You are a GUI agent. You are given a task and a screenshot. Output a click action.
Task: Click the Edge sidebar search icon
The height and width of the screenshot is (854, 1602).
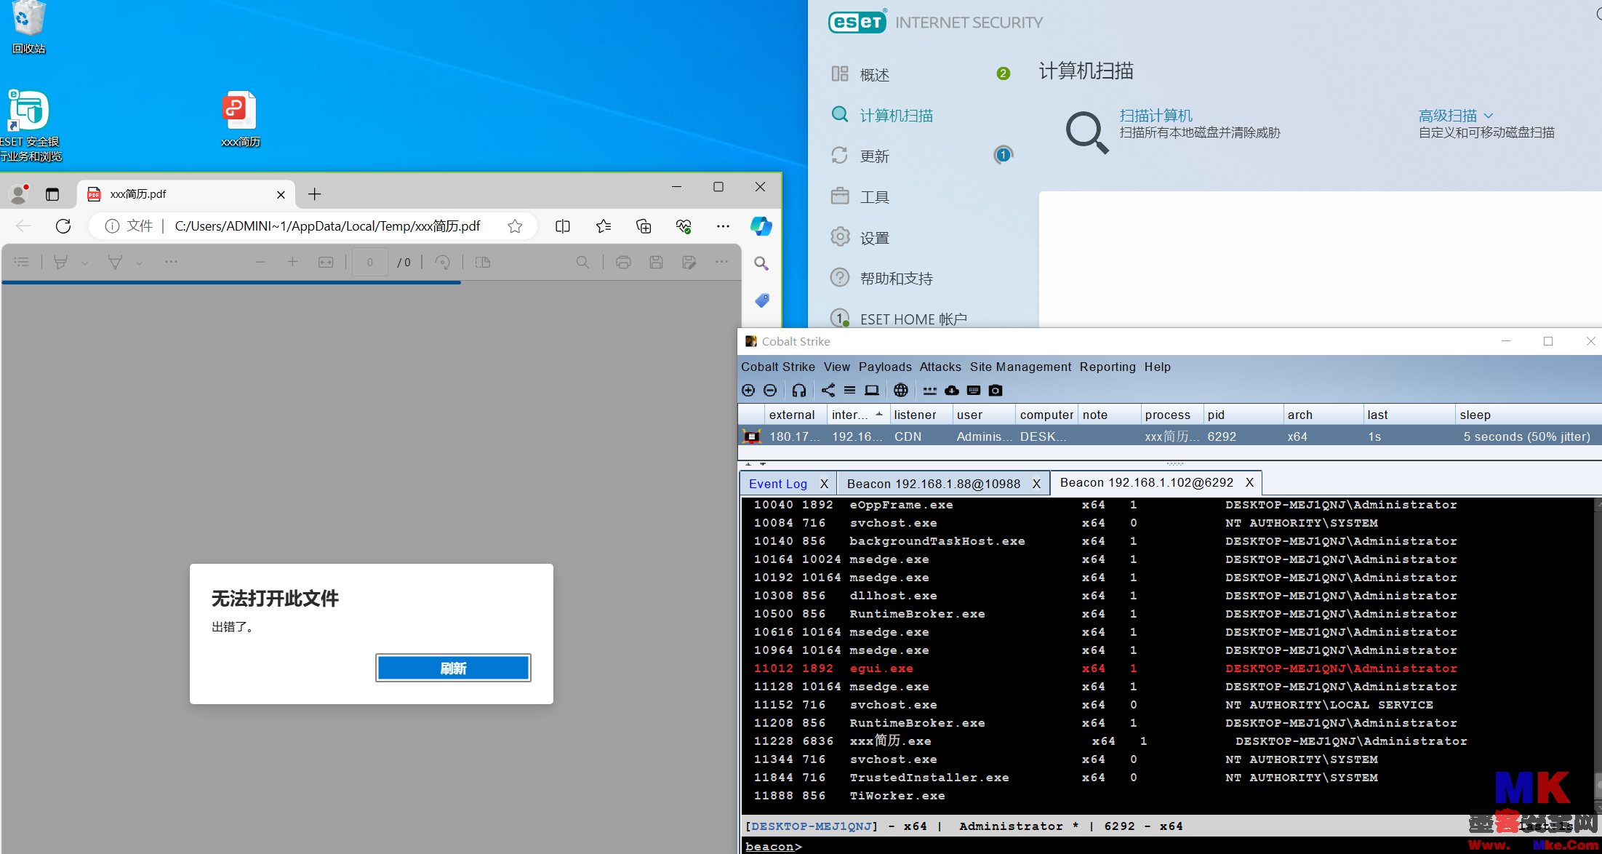[761, 263]
